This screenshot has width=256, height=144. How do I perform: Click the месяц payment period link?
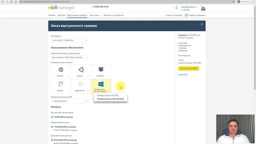point(190,38)
